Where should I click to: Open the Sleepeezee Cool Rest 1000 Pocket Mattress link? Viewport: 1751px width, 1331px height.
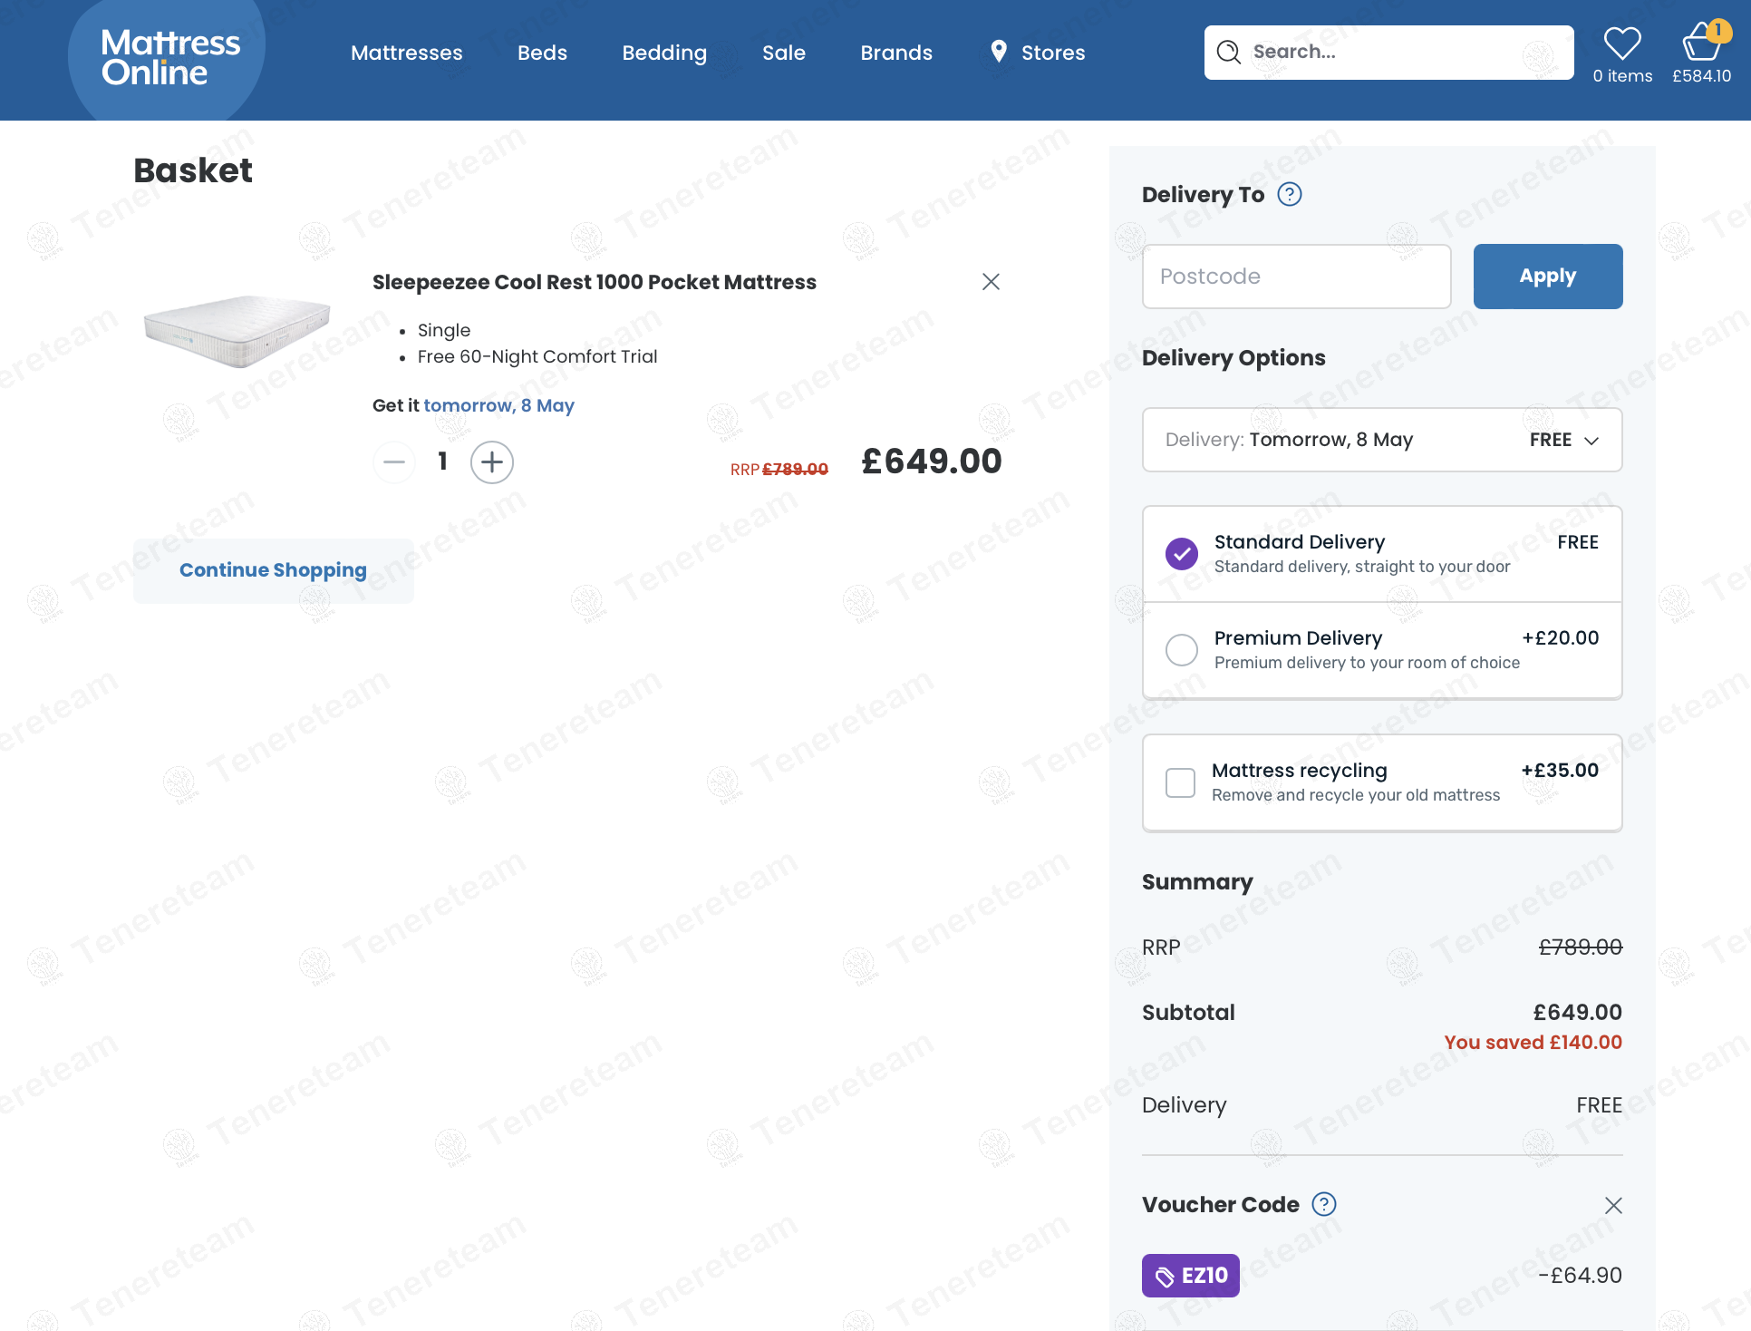595,282
